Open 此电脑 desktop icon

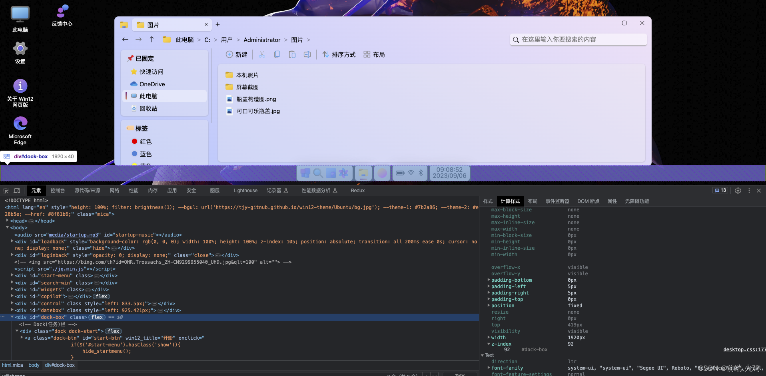20,19
